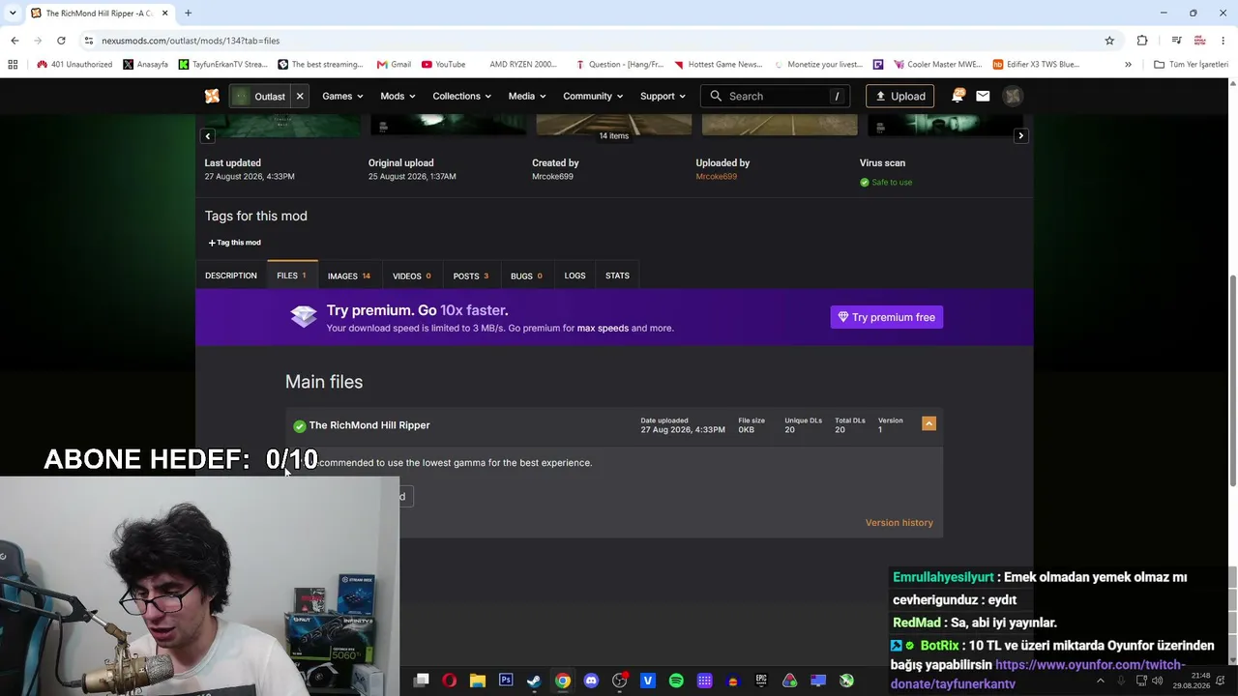Viewport: 1238px width, 696px height.
Task: Expand the Media dropdown menu
Action: 527,96
